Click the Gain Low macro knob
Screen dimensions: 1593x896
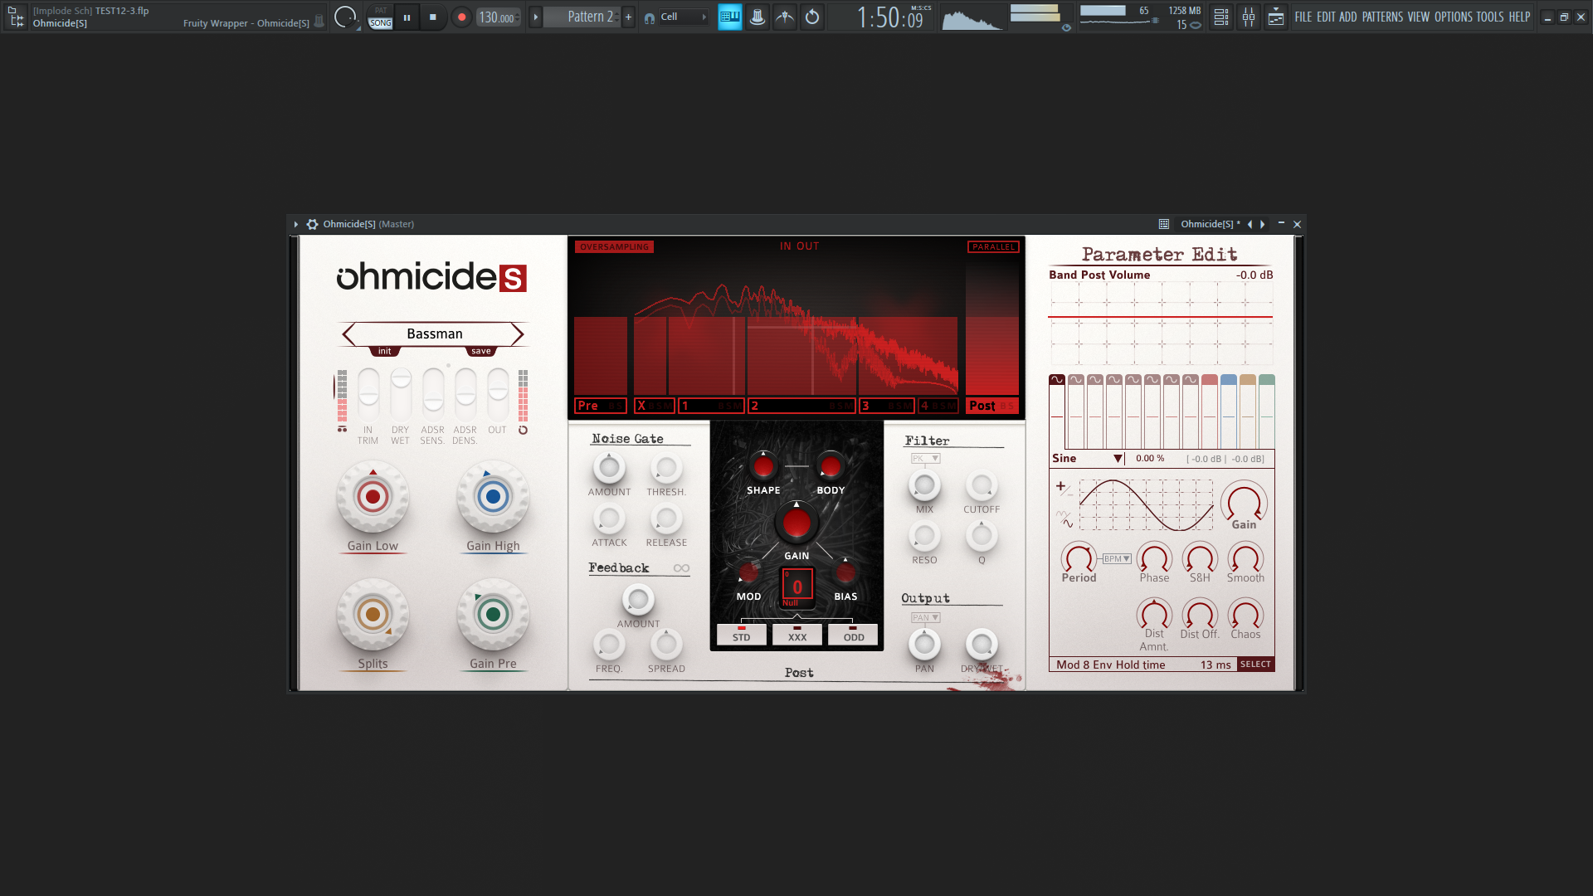click(x=373, y=497)
